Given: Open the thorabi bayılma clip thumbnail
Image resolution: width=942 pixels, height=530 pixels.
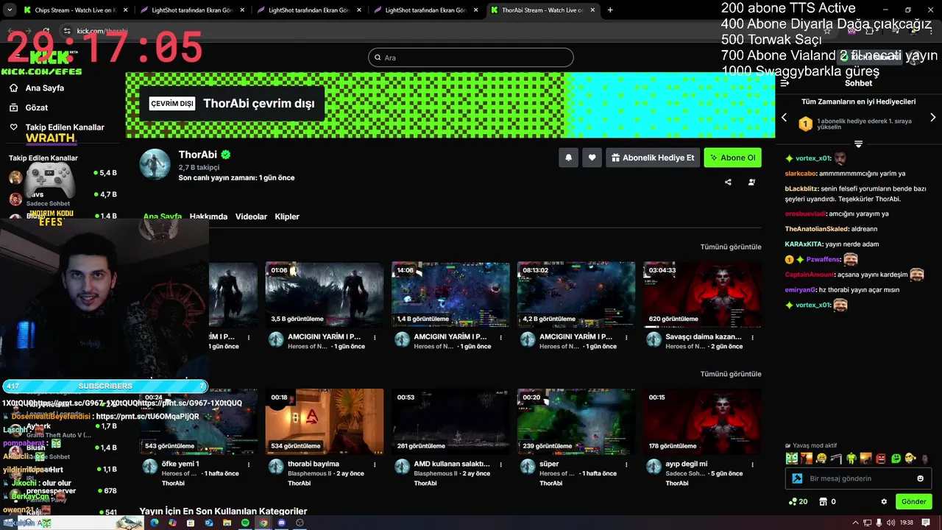Looking at the screenshot, I should pyautogui.click(x=325, y=422).
